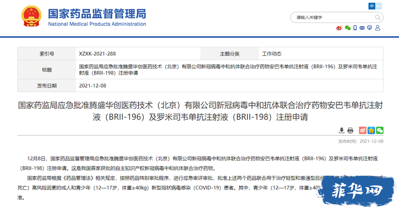Click the 发布时间: 2021-12-08 line
The height and width of the screenshot is (212, 399).
point(361,141)
